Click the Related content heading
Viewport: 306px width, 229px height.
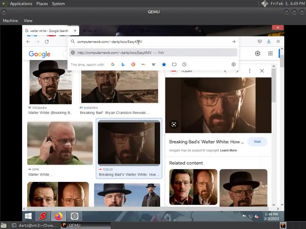point(186,163)
